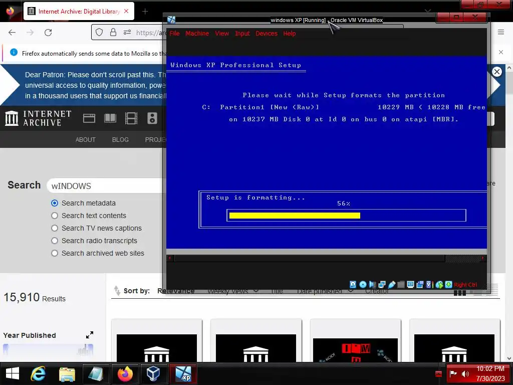The image size is (513, 385).
Task: Click the Firefox tracking protection shield icon
Action: [x=99, y=32]
